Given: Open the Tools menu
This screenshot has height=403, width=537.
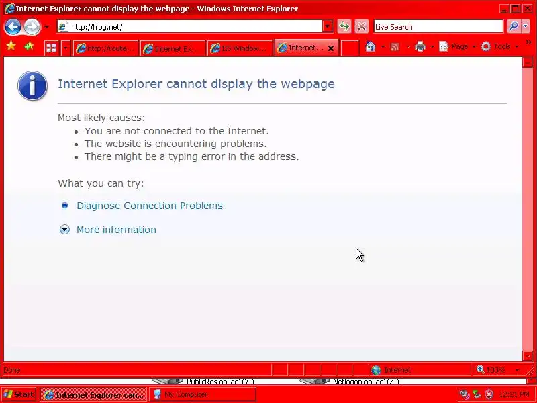Looking at the screenshot, I should [499, 46].
